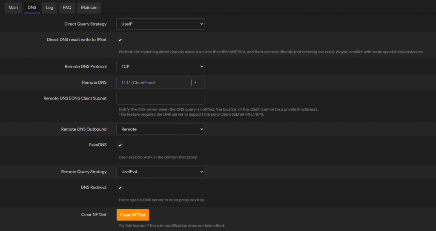This screenshot has height=231, width=436.
Task: Click chevron on Direct Query Strategy select
Action: click(x=201, y=24)
